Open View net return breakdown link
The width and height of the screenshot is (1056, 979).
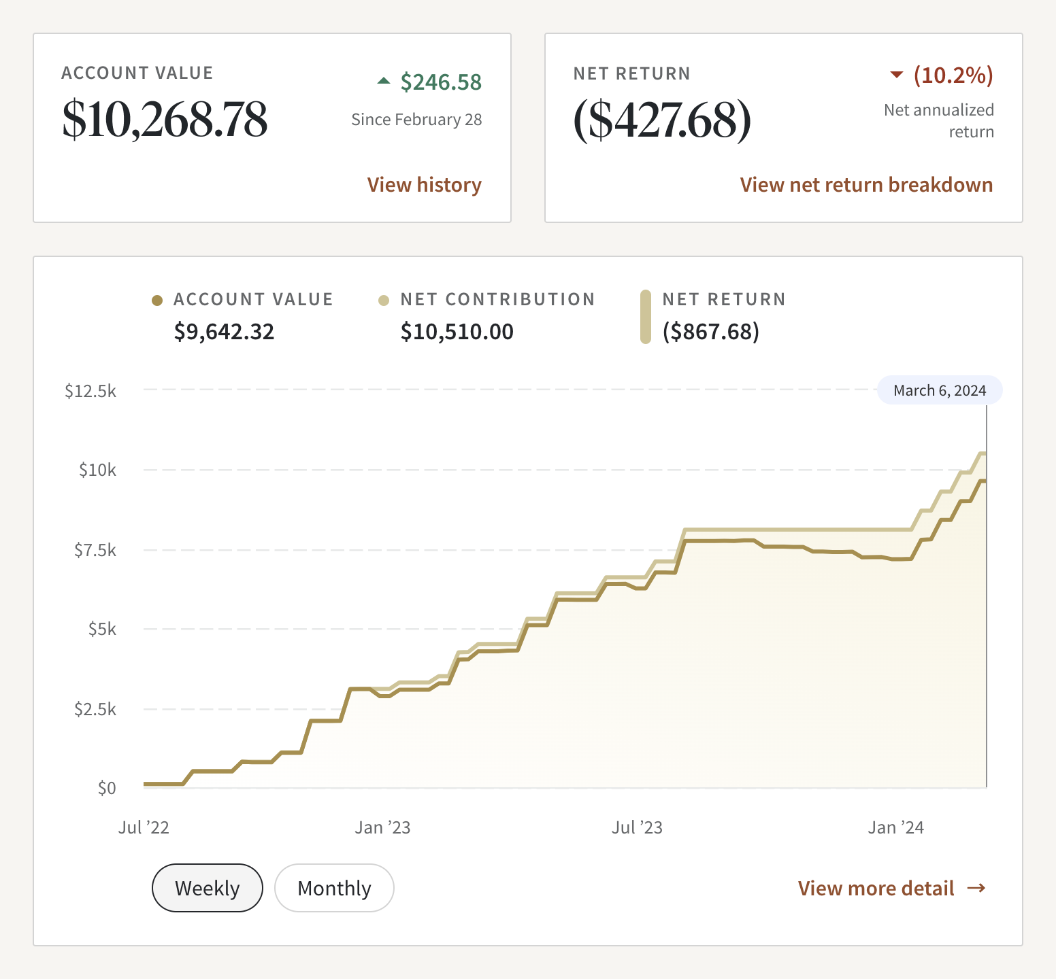pos(866,185)
